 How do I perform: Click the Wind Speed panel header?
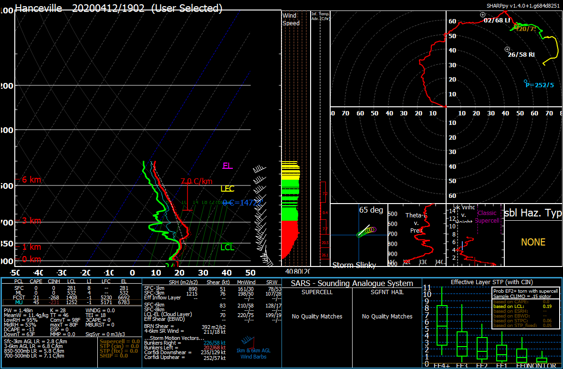coord(291,20)
